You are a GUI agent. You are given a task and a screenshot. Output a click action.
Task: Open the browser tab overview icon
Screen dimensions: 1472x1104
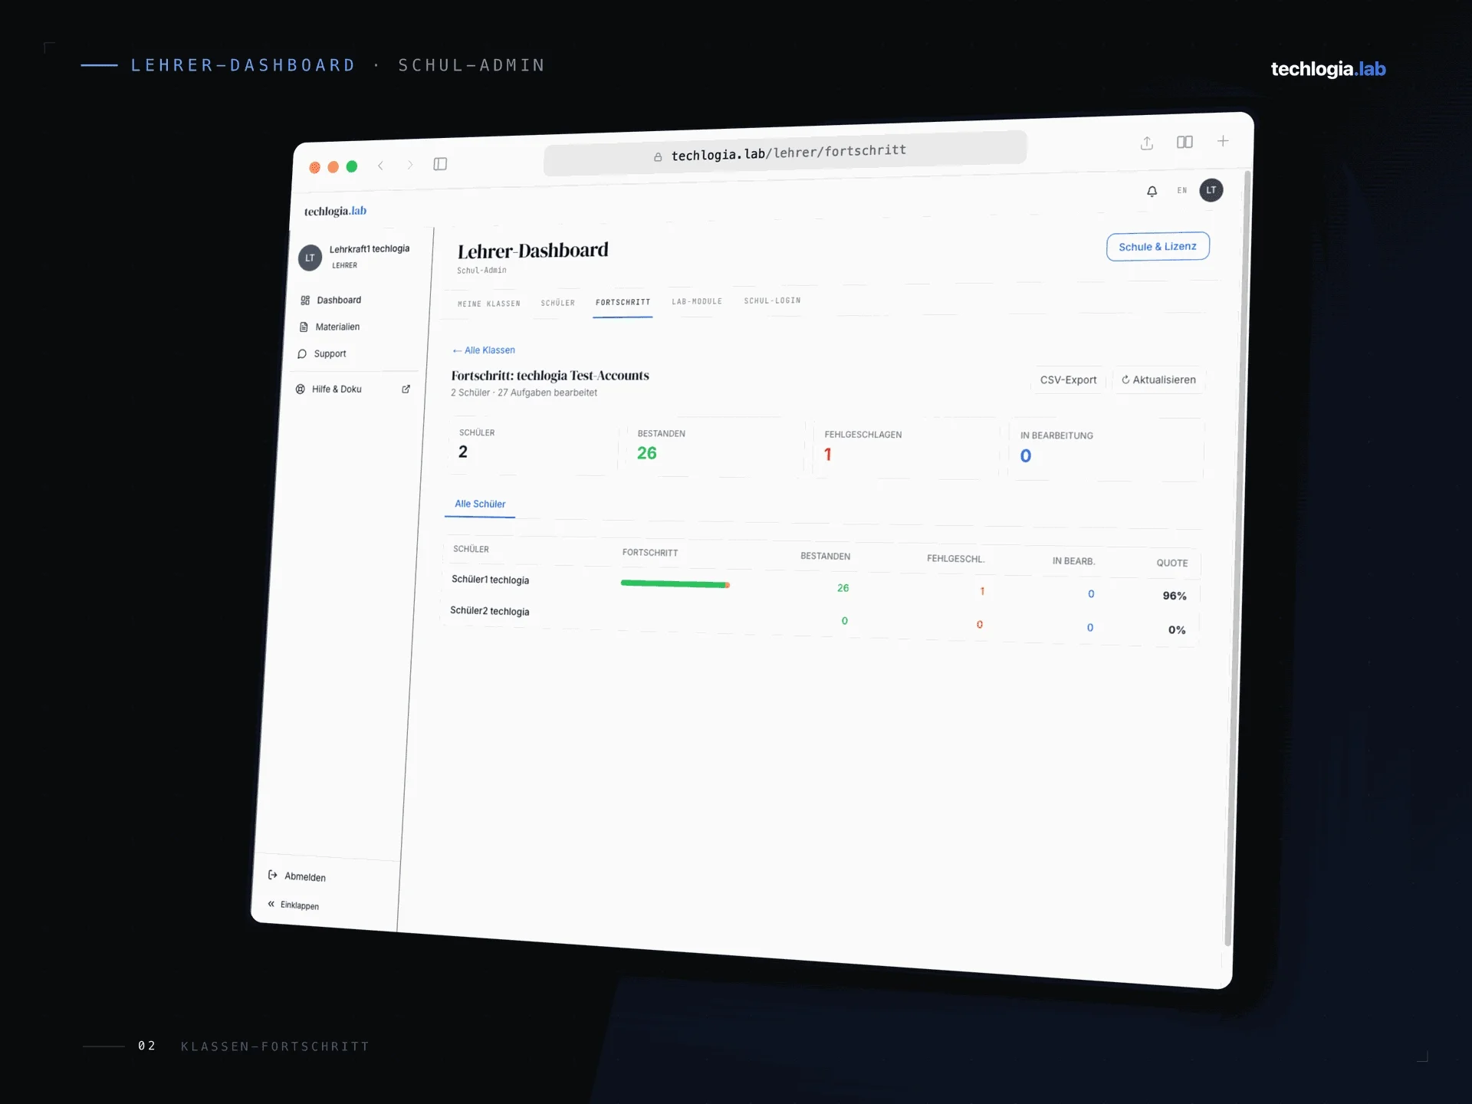(x=1184, y=142)
